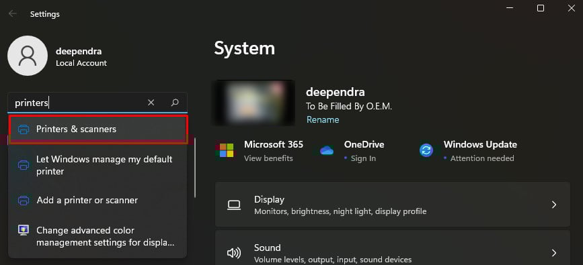Choose Add a printer or scanner result
This screenshot has width=583, height=265.
98,201
